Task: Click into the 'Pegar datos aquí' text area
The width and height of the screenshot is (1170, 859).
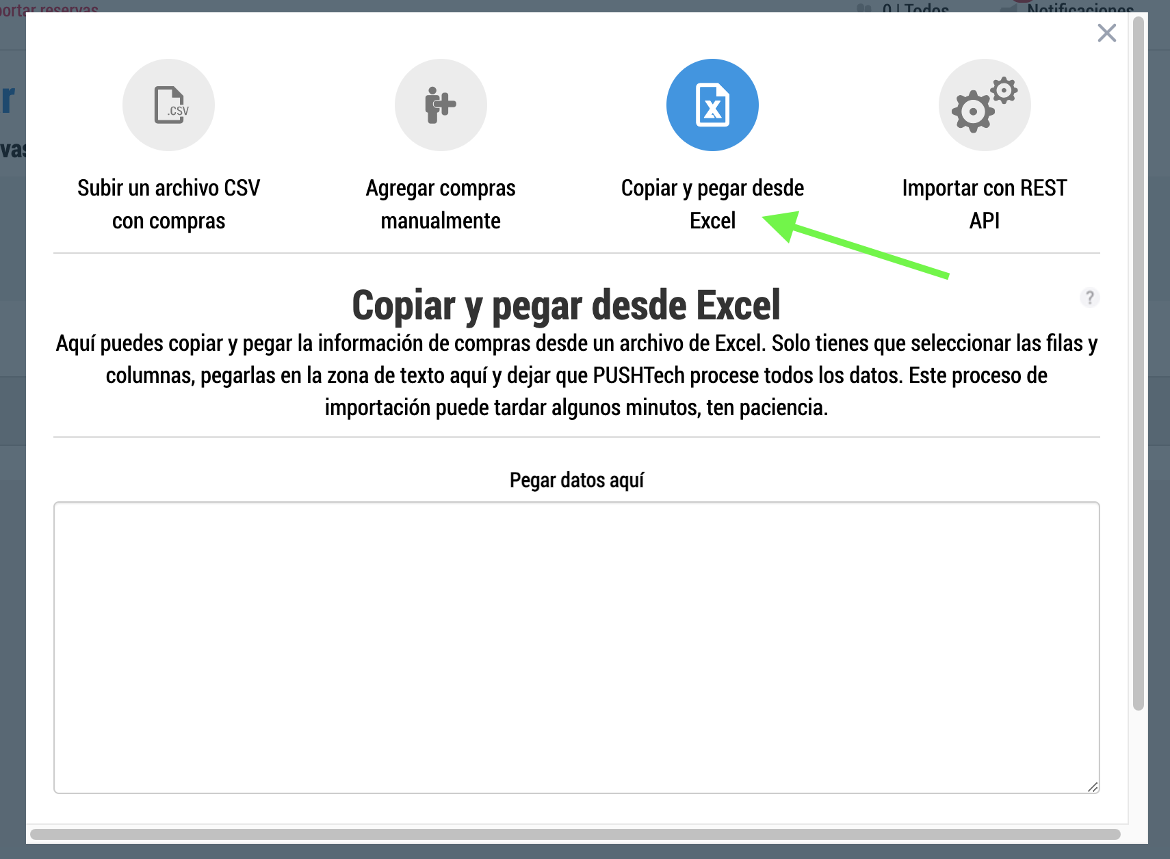Action: (x=577, y=648)
